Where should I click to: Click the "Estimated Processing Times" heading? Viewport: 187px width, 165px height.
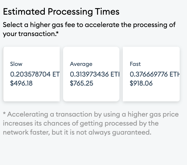(61, 12)
